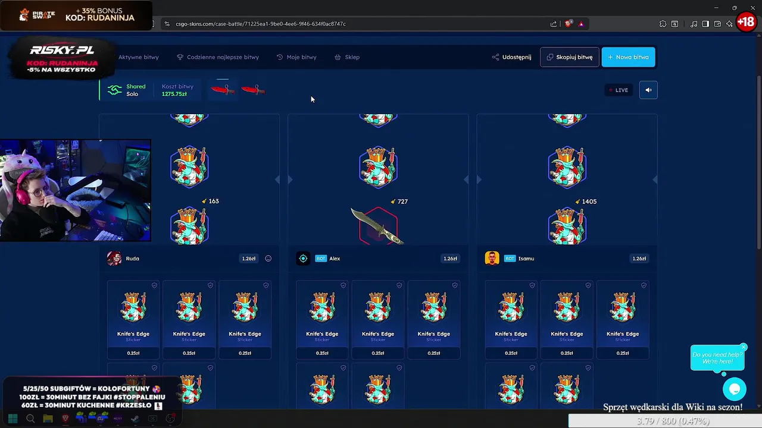Open the tab search icon
Screen dimensions: 762x428
click(x=674, y=24)
